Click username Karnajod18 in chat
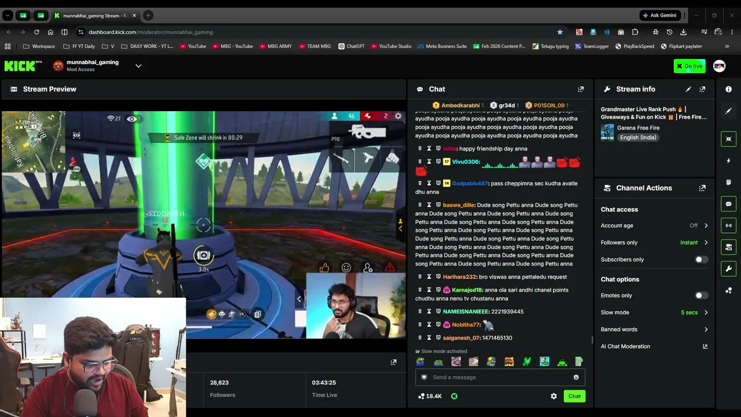 (x=467, y=290)
